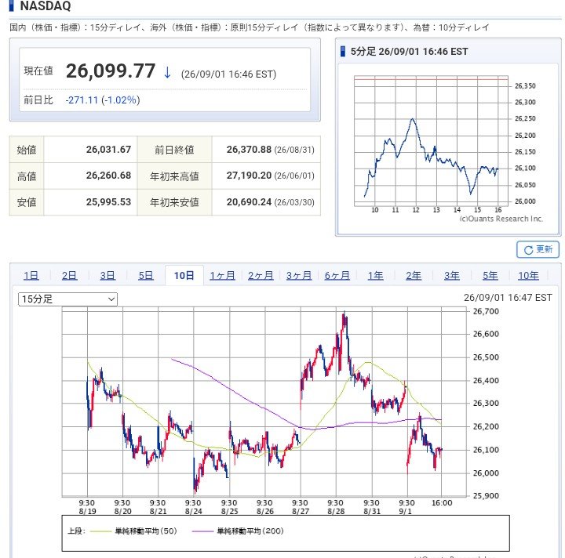
Task: Select the low price 25,995.53
Action: 108,202
